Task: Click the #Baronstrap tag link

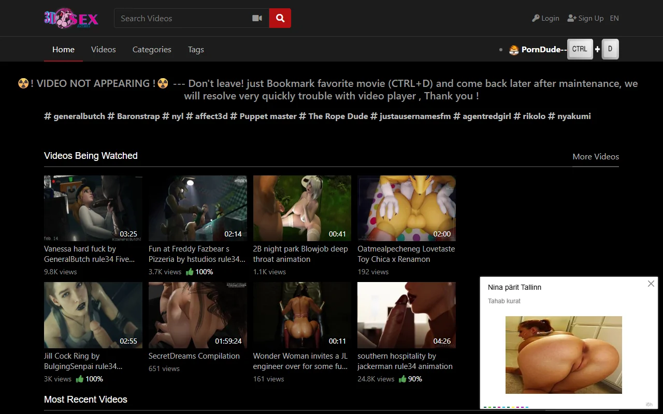Action: (138, 116)
